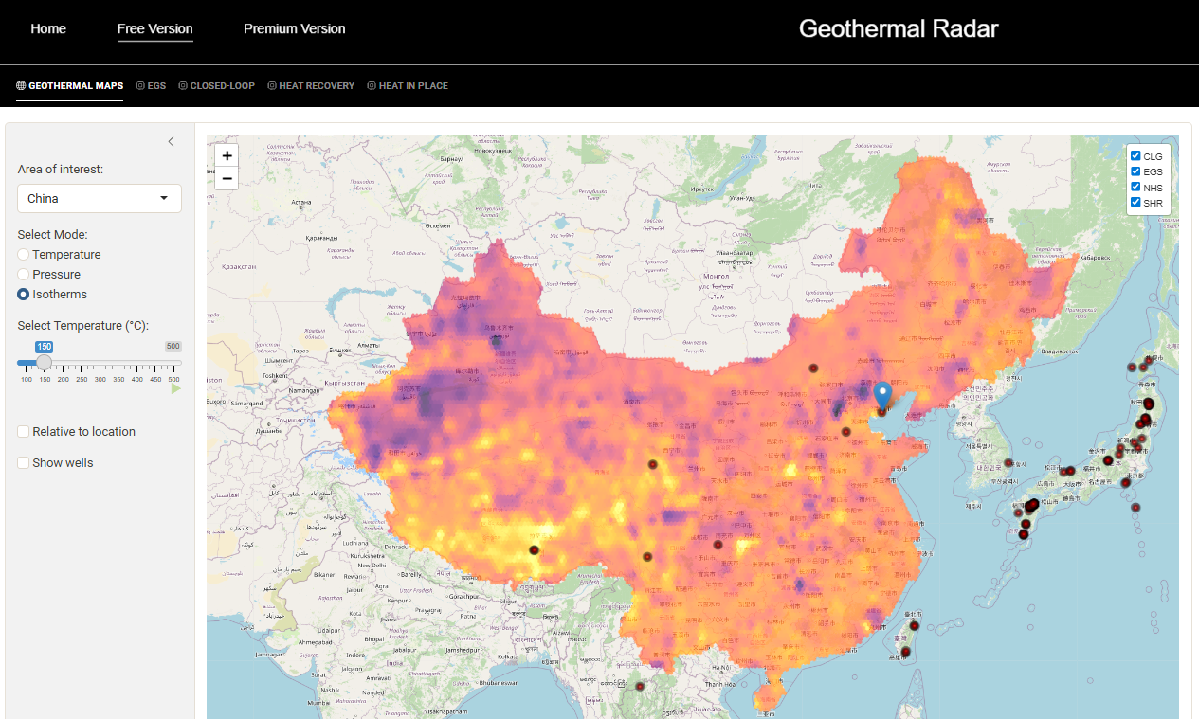Click the blue location pin marker
This screenshot has width=1199, height=719.
point(882,395)
